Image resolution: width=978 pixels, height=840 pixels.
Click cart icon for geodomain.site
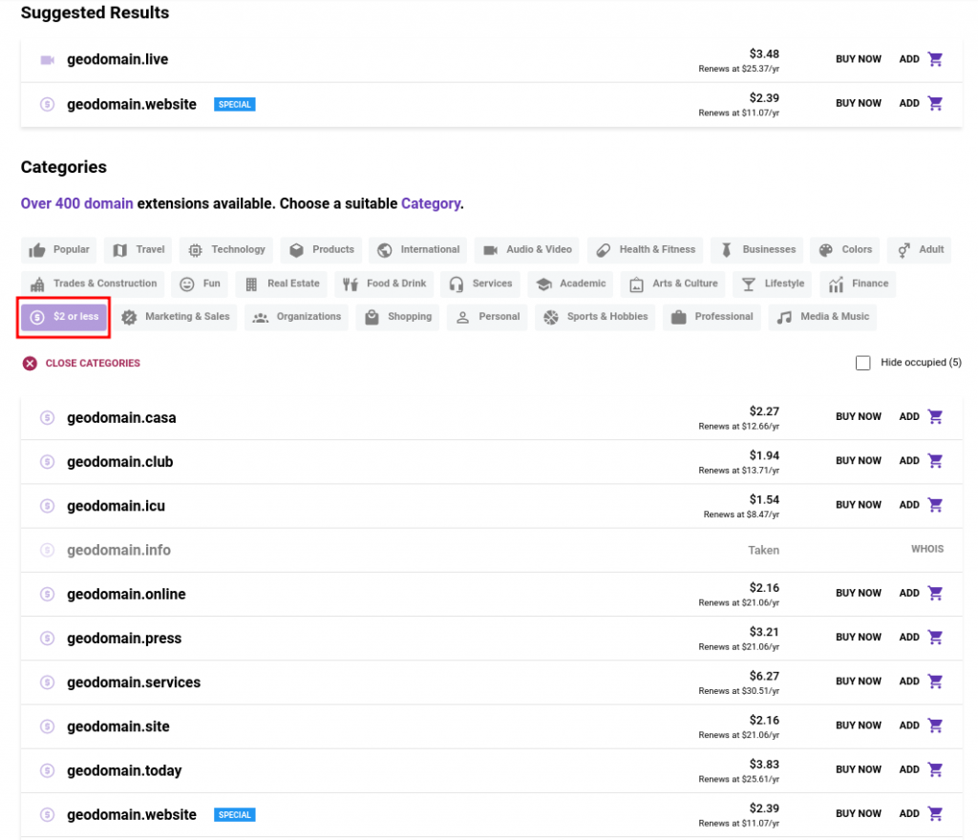coord(935,725)
